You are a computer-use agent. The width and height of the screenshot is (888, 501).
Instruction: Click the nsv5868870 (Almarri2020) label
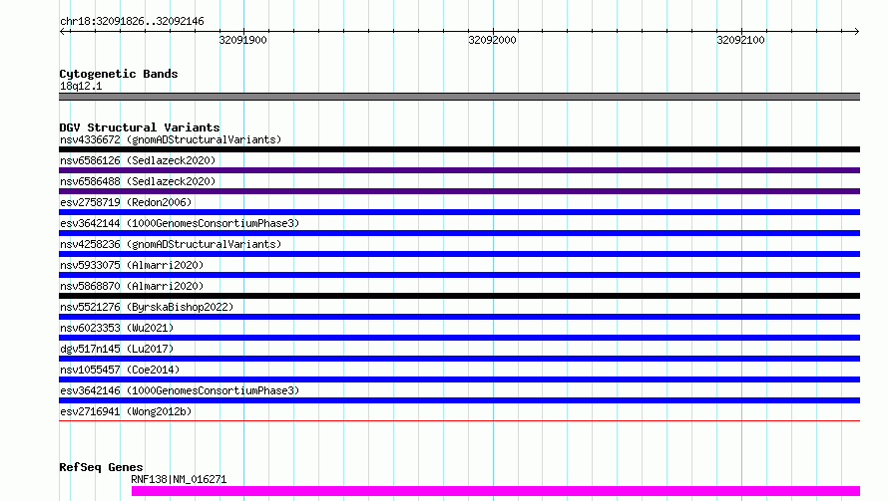pyautogui.click(x=132, y=286)
